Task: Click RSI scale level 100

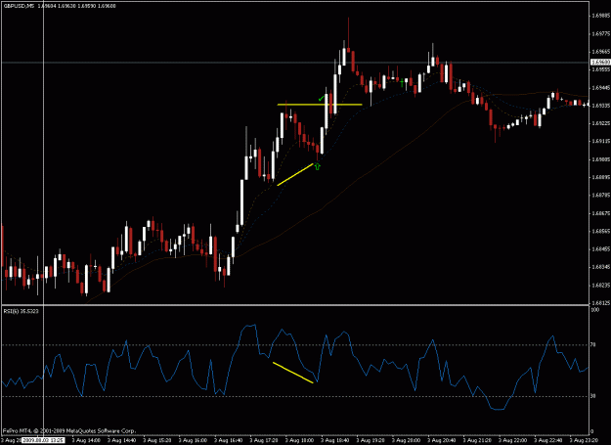Action: (x=595, y=310)
